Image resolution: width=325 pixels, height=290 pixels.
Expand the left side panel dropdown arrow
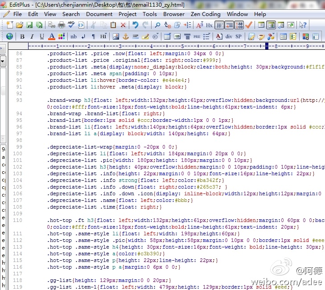(3, 61)
